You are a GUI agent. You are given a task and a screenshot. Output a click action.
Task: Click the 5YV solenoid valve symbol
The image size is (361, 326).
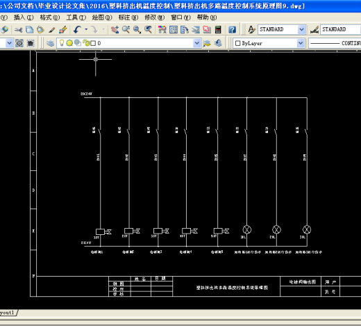coord(221,231)
